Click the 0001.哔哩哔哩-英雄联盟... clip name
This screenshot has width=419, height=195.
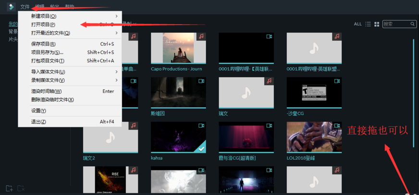pos(313,69)
